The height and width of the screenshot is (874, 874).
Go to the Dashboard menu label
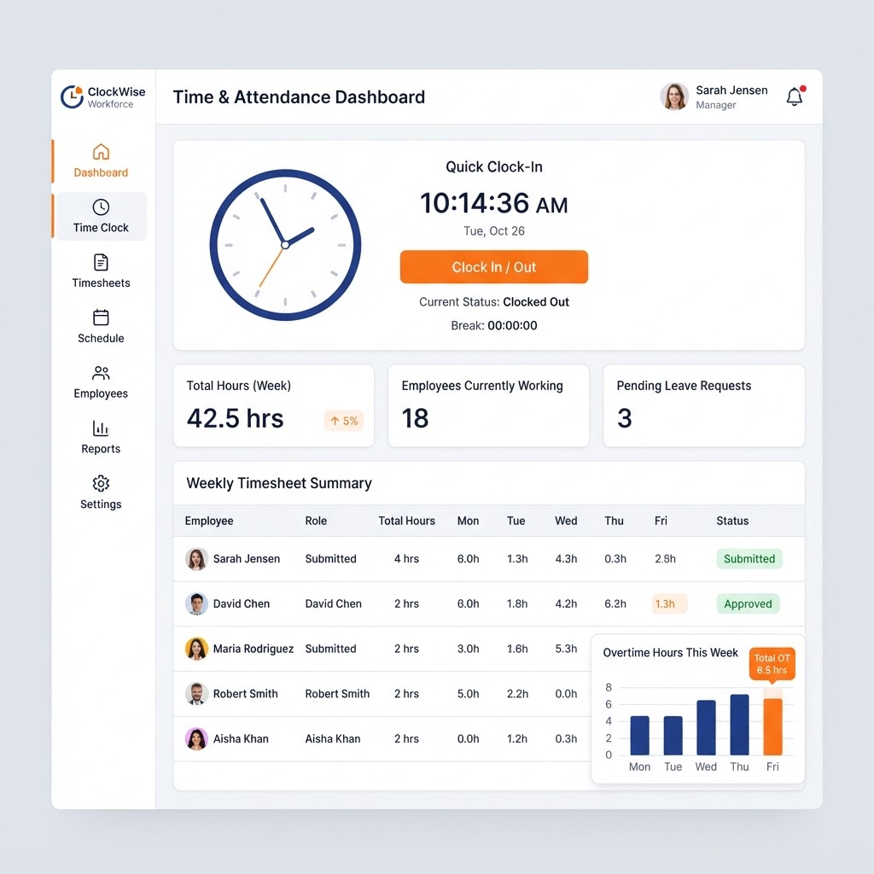click(x=101, y=172)
